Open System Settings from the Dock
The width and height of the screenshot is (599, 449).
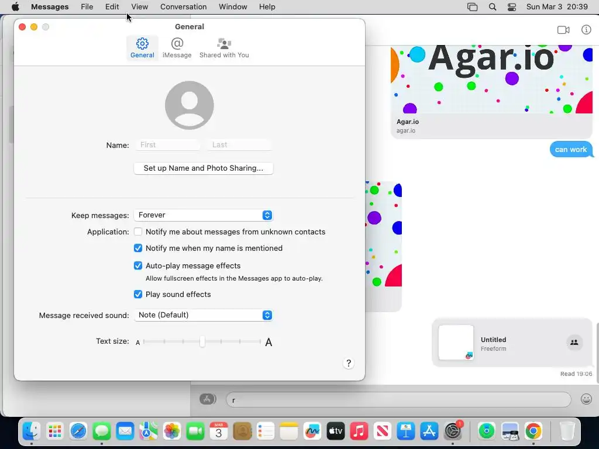pos(453,431)
